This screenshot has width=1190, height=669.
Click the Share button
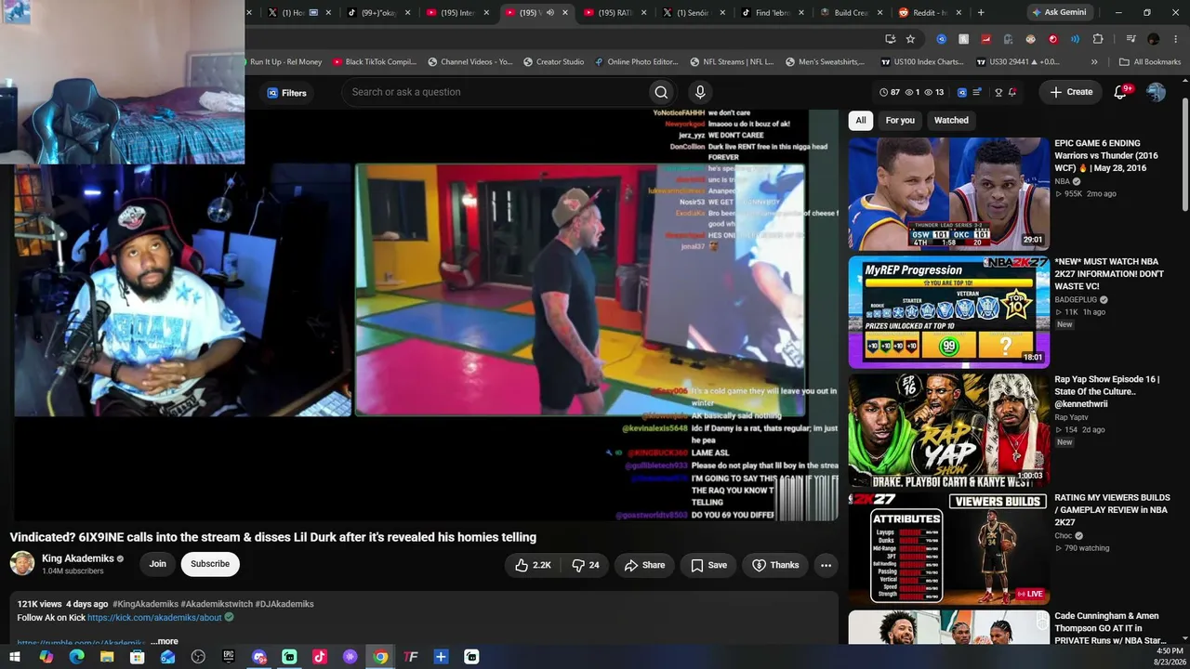click(644, 565)
